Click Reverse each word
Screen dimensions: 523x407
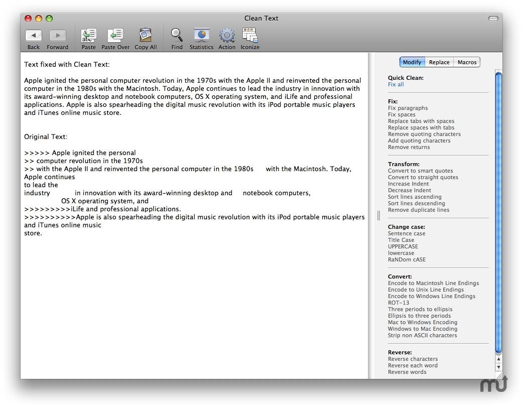[x=413, y=365]
